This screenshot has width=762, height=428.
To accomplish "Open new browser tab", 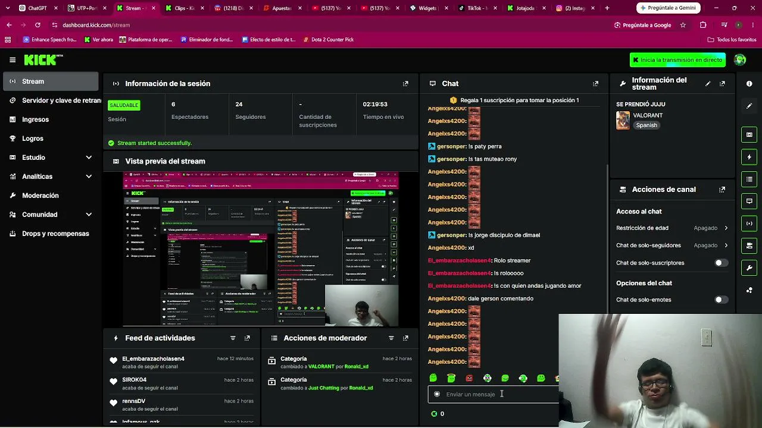I will [607, 8].
